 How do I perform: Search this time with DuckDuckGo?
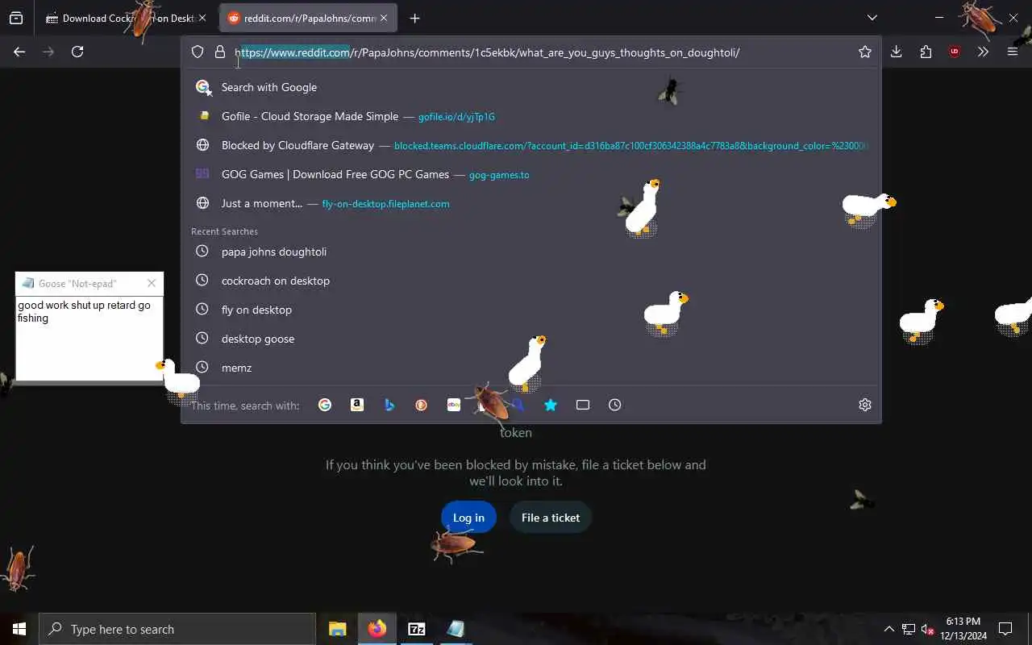point(422,405)
